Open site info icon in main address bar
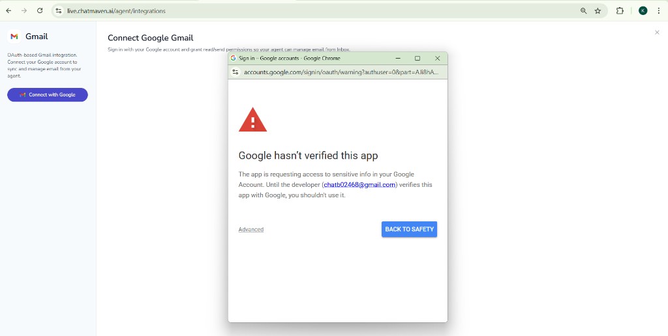 pyautogui.click(x=59, y=11)
